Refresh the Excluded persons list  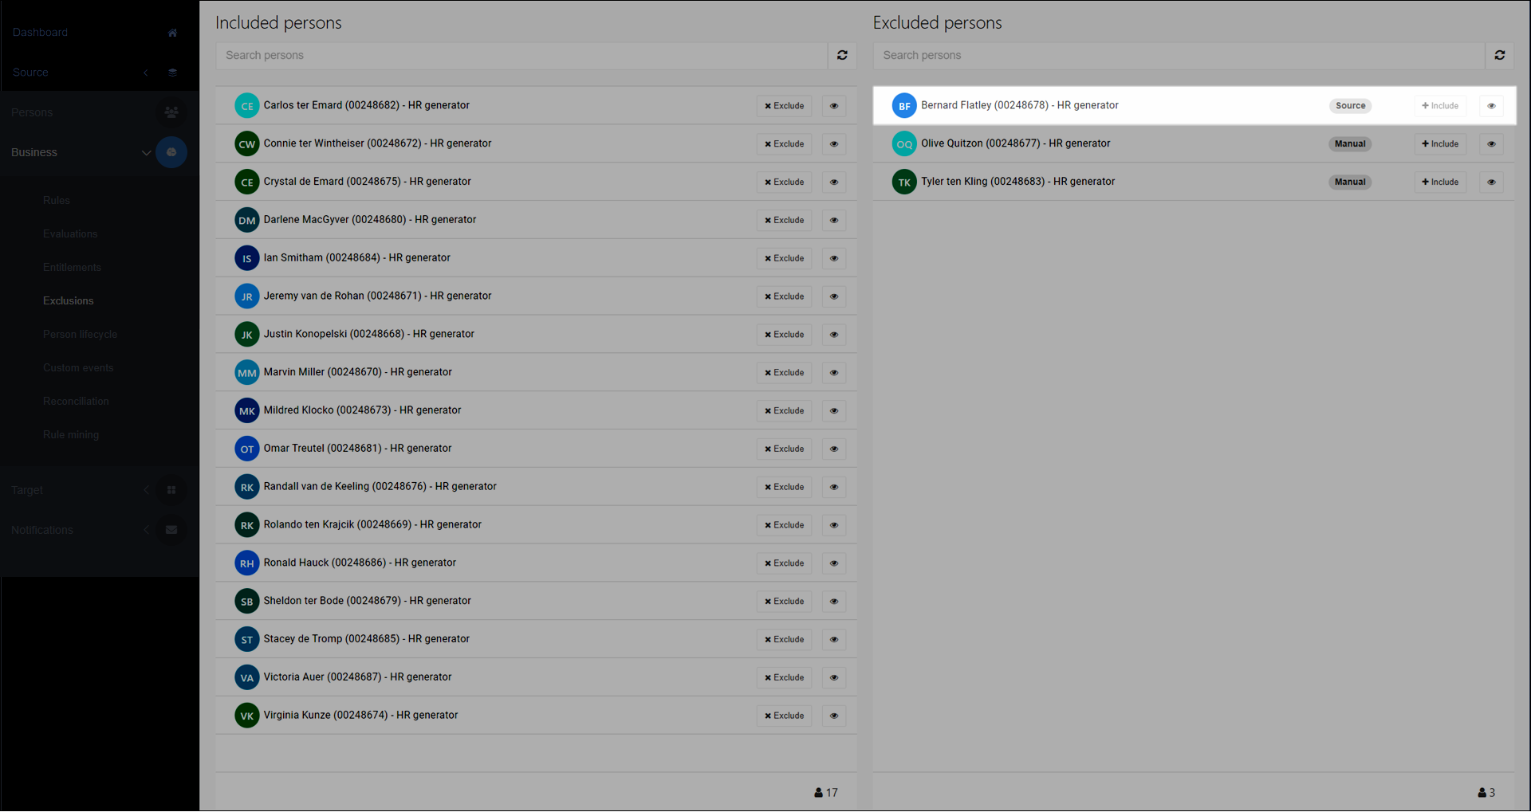[x=1499, y=55]
